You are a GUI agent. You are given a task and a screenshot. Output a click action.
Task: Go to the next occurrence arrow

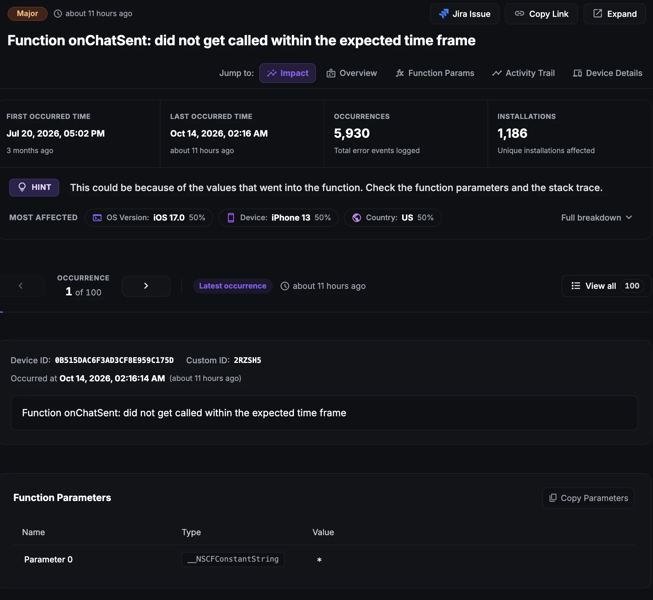(x=146, y=286)
